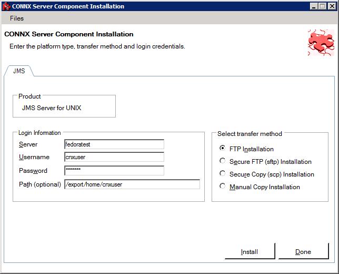Maximize the CONNX installer window
The width and height of the screenshot is (339, 274).
tap(323, 6)
